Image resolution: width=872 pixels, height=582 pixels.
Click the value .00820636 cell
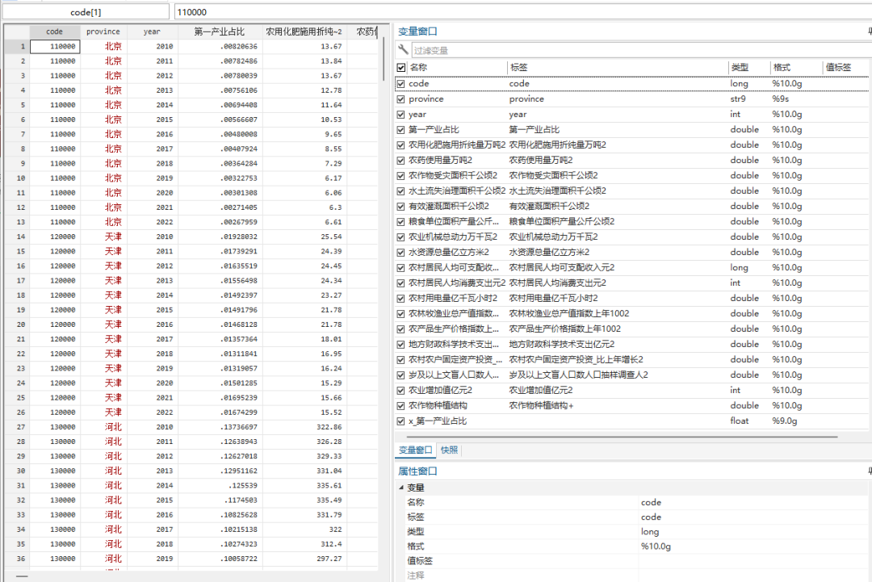(x=220, y=47)
